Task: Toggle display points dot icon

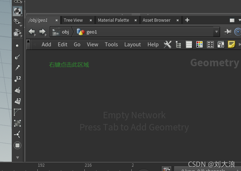Action: (x=17, y=46)
